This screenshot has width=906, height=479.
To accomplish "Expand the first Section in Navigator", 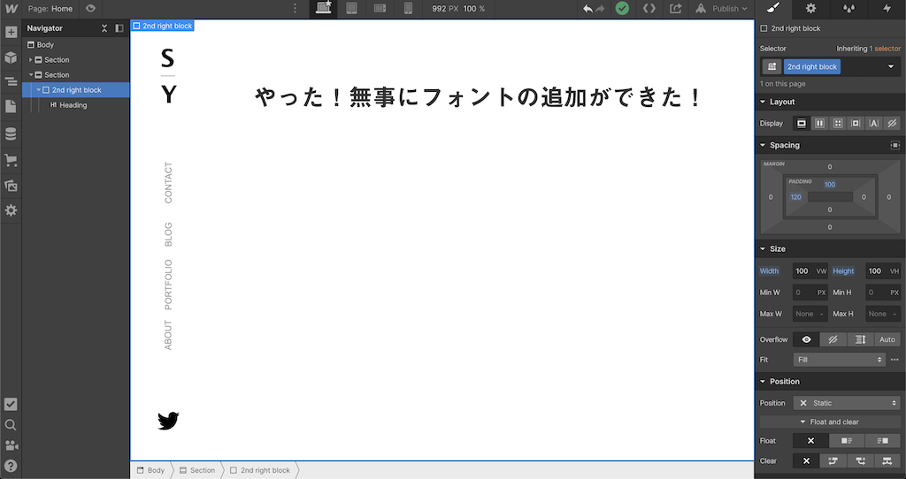I will click(x=31, y=60).
